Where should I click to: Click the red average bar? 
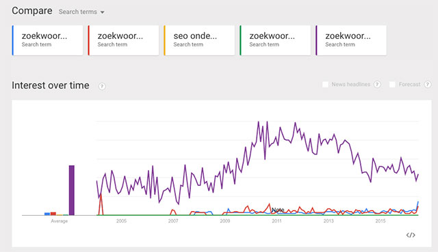[x=53, y=214]
